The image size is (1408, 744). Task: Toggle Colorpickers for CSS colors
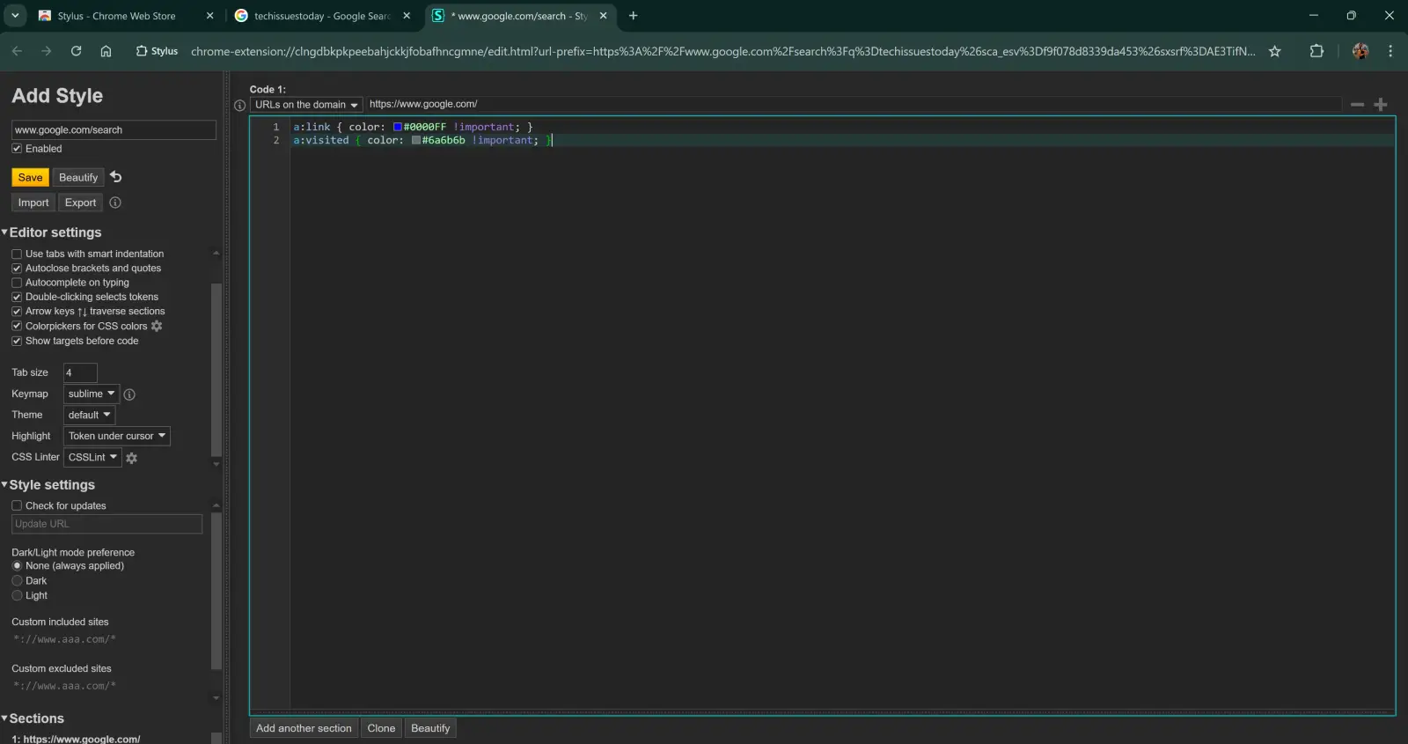tap(17, 326)
